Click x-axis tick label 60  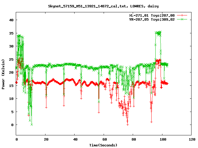tap(105, 139)
